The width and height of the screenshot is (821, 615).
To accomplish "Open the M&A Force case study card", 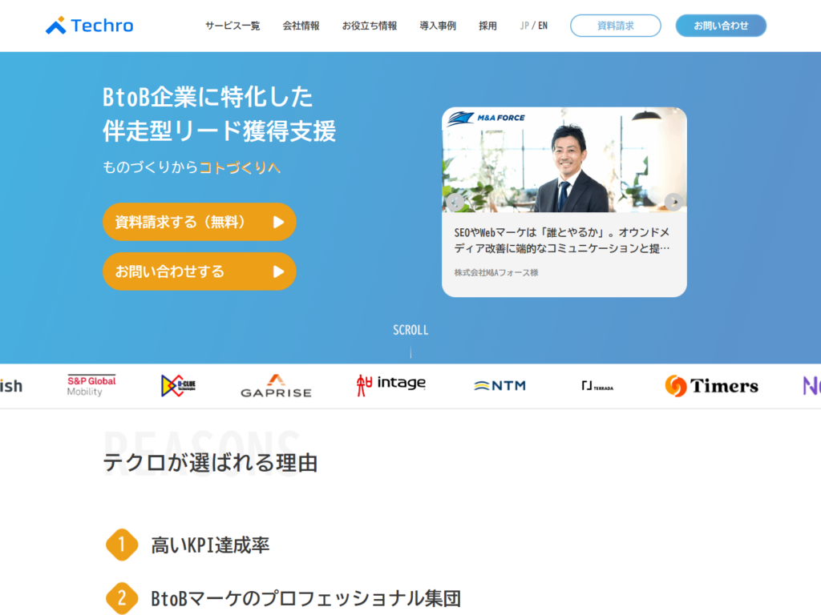I will [x=564, y=203].
